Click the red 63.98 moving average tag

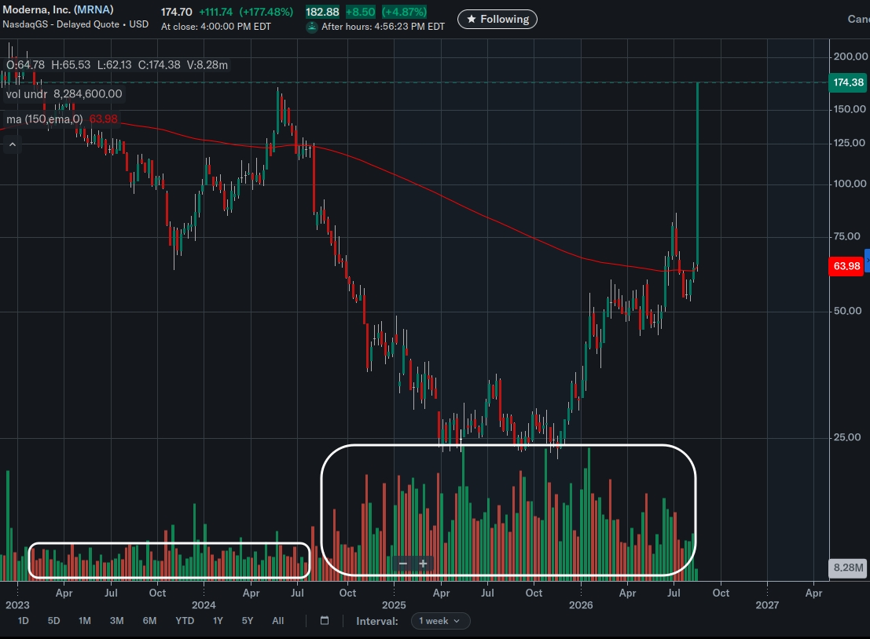point(846,266)
